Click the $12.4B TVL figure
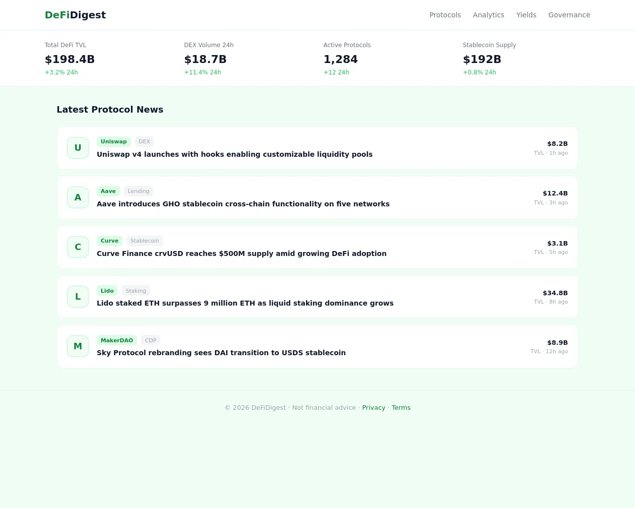The width and height of the screenshot is (635, 508). pyautogui.click(x=555, y=193)
